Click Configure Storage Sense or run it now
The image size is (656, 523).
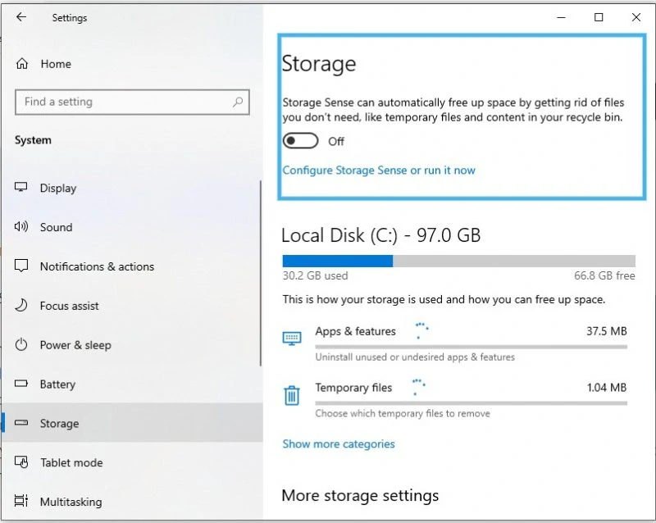tap(379, 171)
